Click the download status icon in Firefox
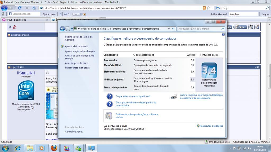Viewport: 271px width, 152px height. [x=206, y=142]
